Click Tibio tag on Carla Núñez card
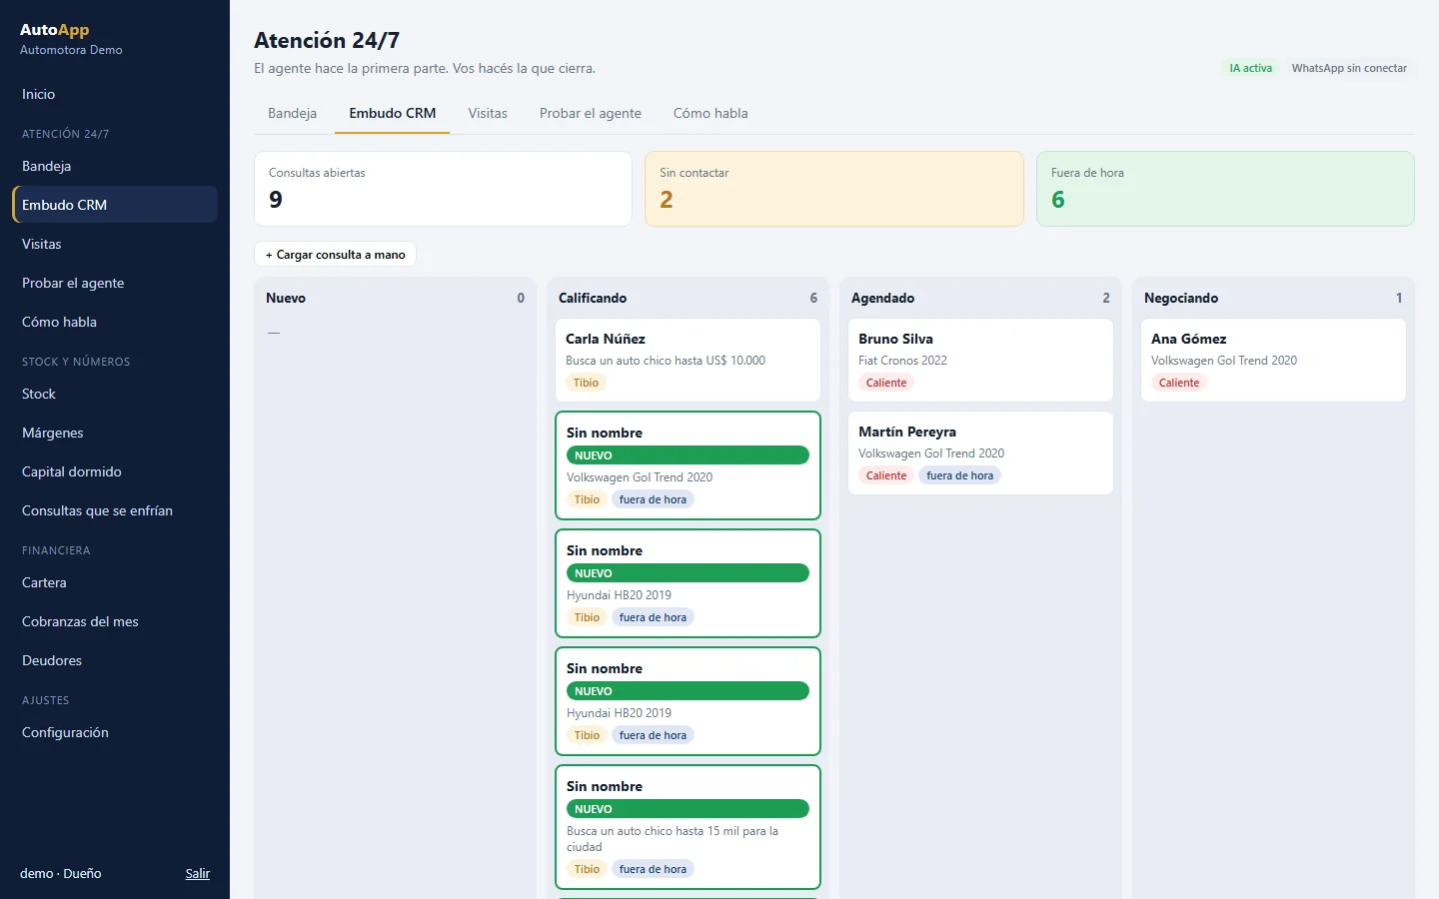 (586, 383)
